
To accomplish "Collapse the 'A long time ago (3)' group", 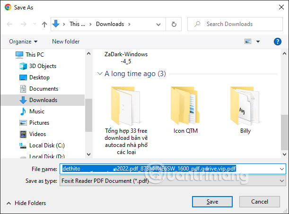I will [x=100, y=74].
